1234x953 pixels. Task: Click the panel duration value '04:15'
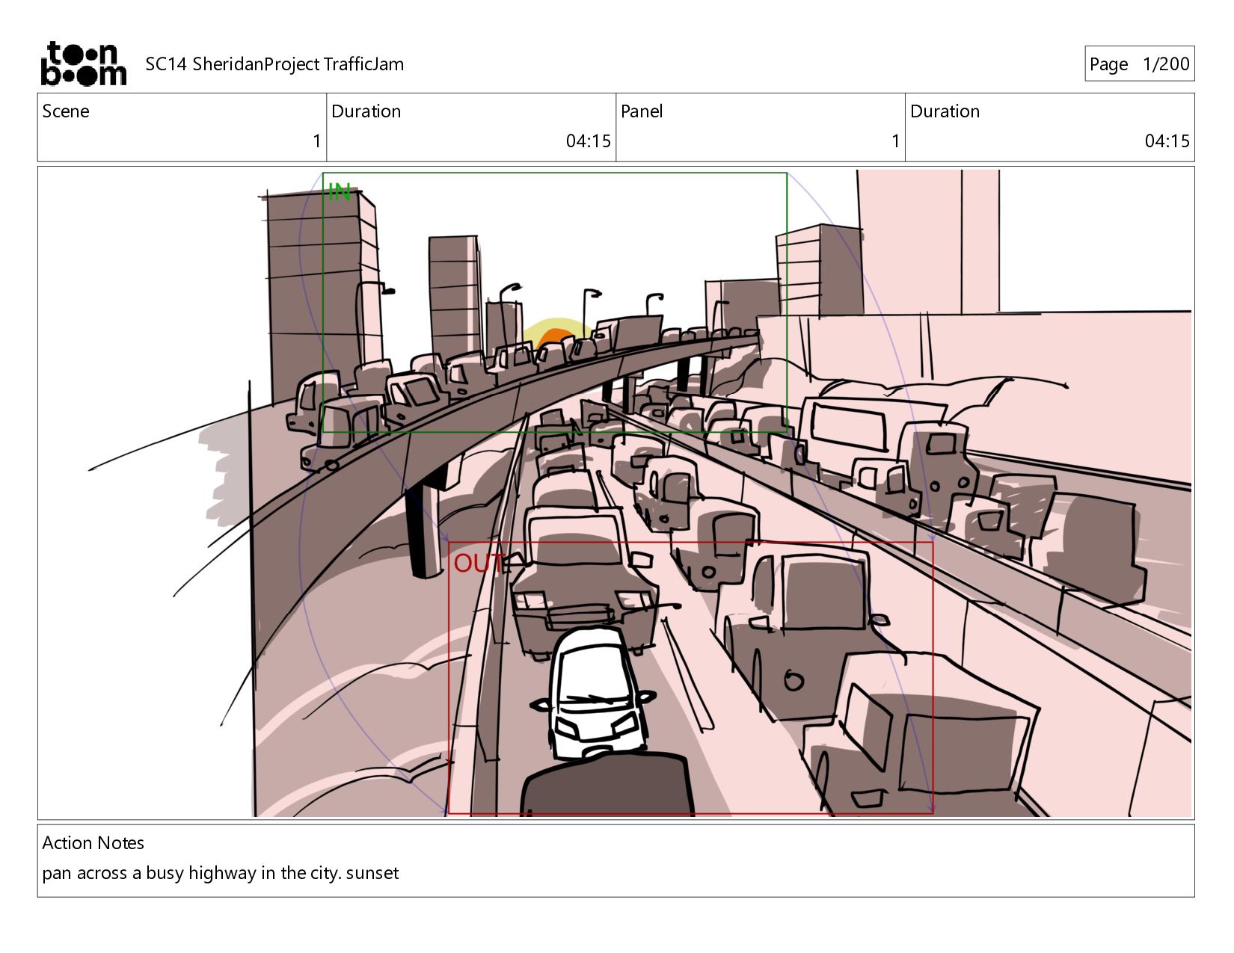point(1167,141)
